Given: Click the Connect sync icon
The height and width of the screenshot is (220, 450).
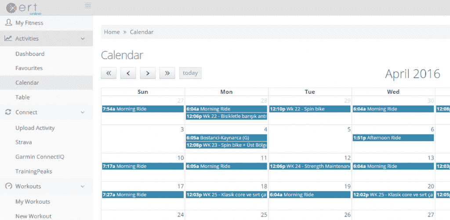Looking at the screenshot, I should 8,112.
